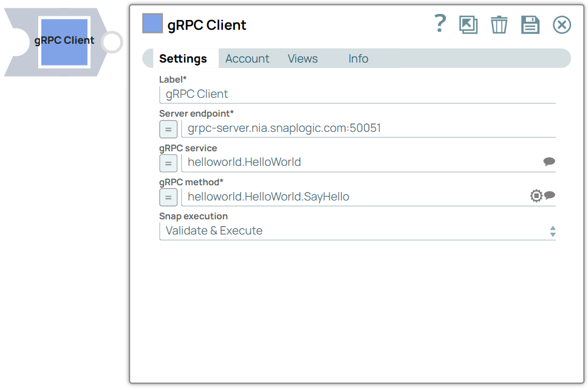Click the pop-out dialog icon
Image resolution: width=588 pixels, height=390 pixels.
tap(468, 25)
